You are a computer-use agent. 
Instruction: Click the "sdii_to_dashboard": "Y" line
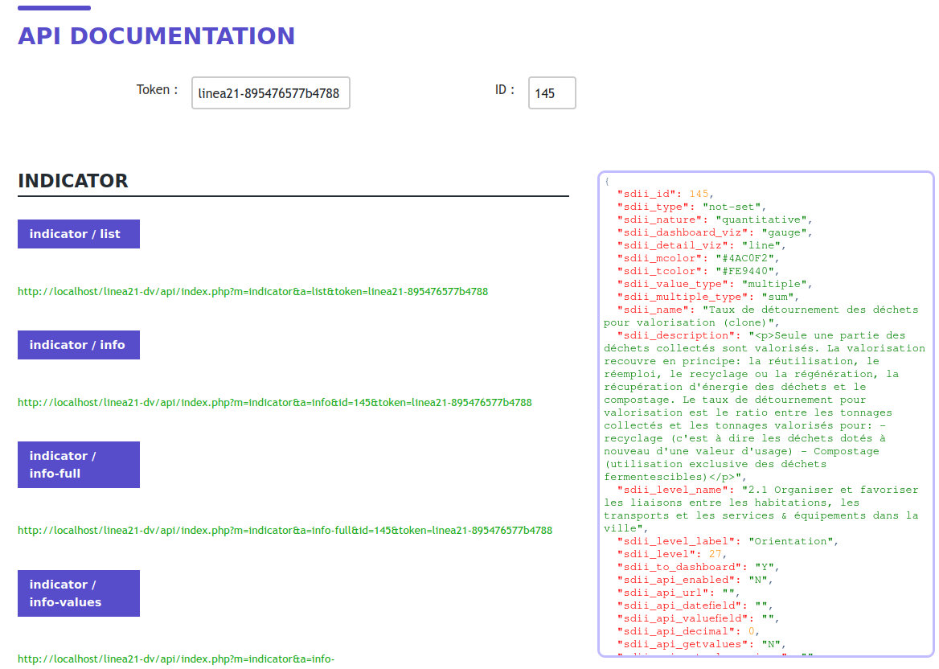[699, 567]
